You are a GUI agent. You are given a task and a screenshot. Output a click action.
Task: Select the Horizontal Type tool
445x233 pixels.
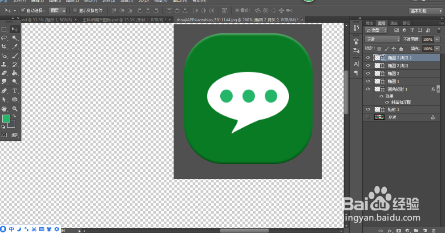click(15, 91)
